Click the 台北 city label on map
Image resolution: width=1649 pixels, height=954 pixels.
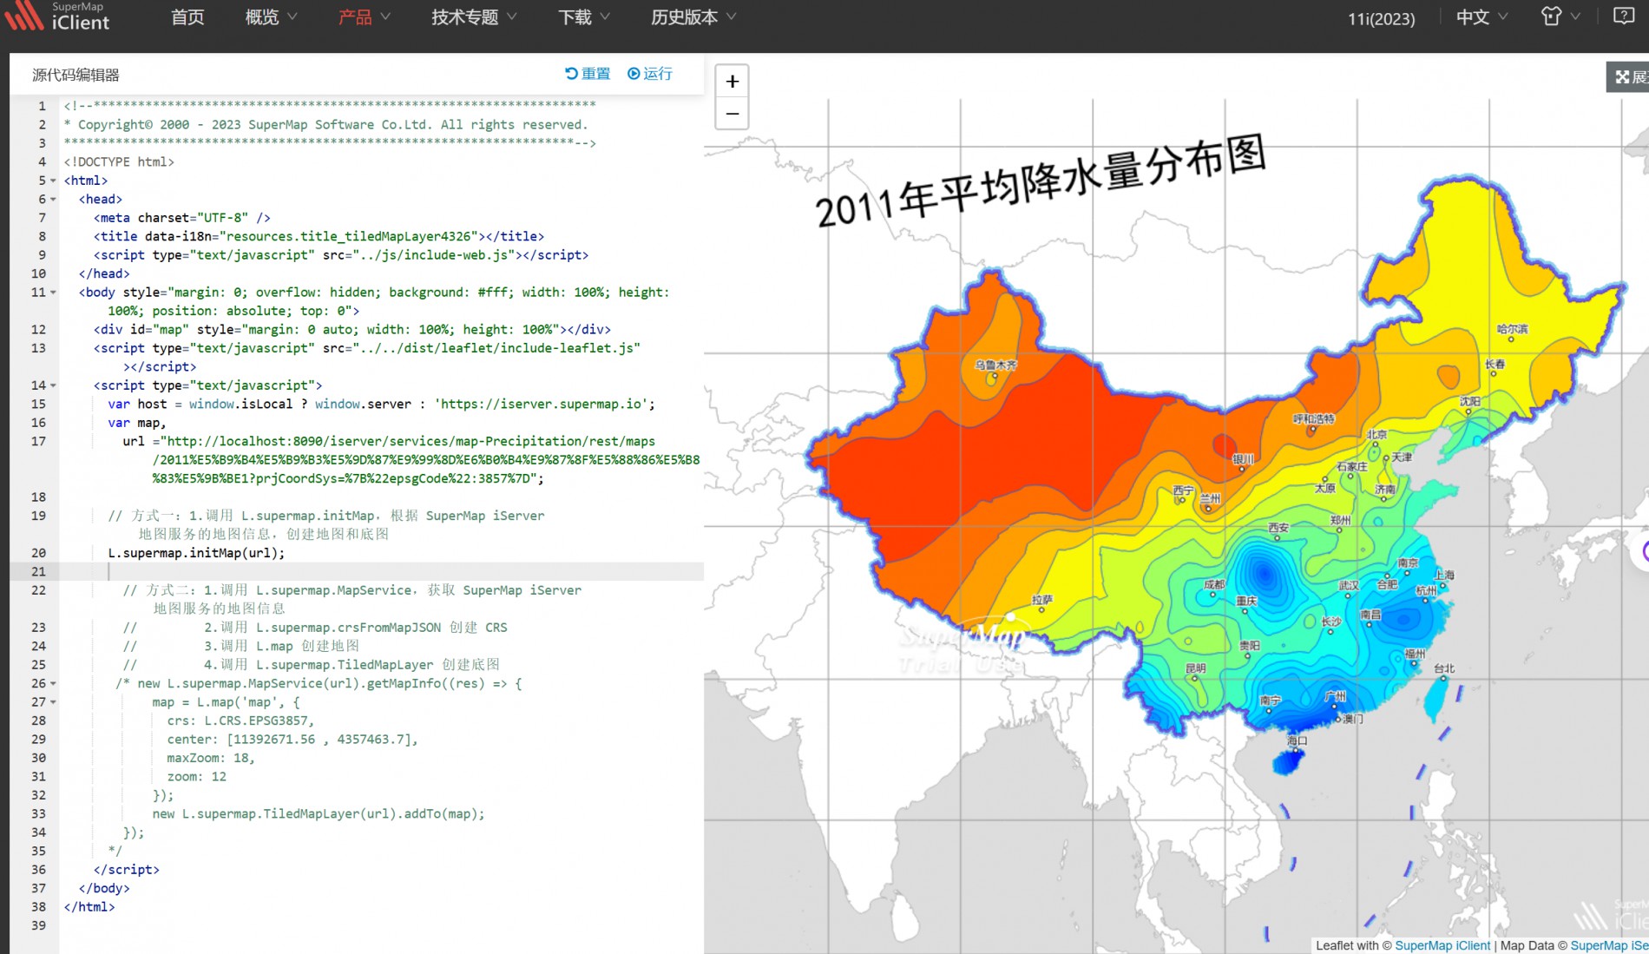tap(1444, 668)
